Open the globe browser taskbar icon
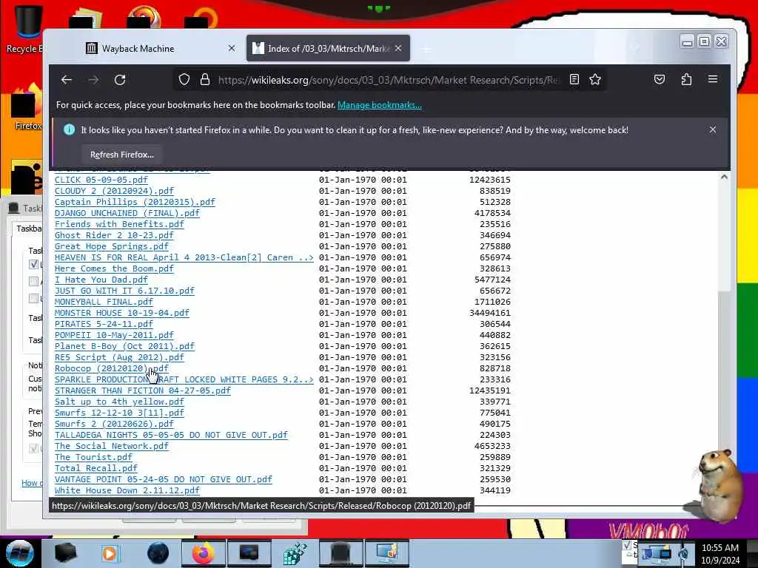The height and width of the screenshot is (568, 758). point(158,553)
